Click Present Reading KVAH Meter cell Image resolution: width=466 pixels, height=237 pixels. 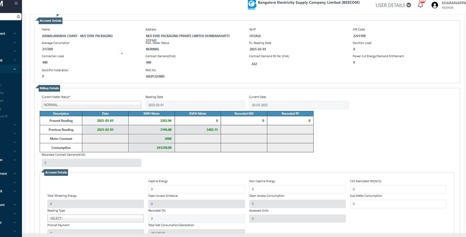coord(198,121)
